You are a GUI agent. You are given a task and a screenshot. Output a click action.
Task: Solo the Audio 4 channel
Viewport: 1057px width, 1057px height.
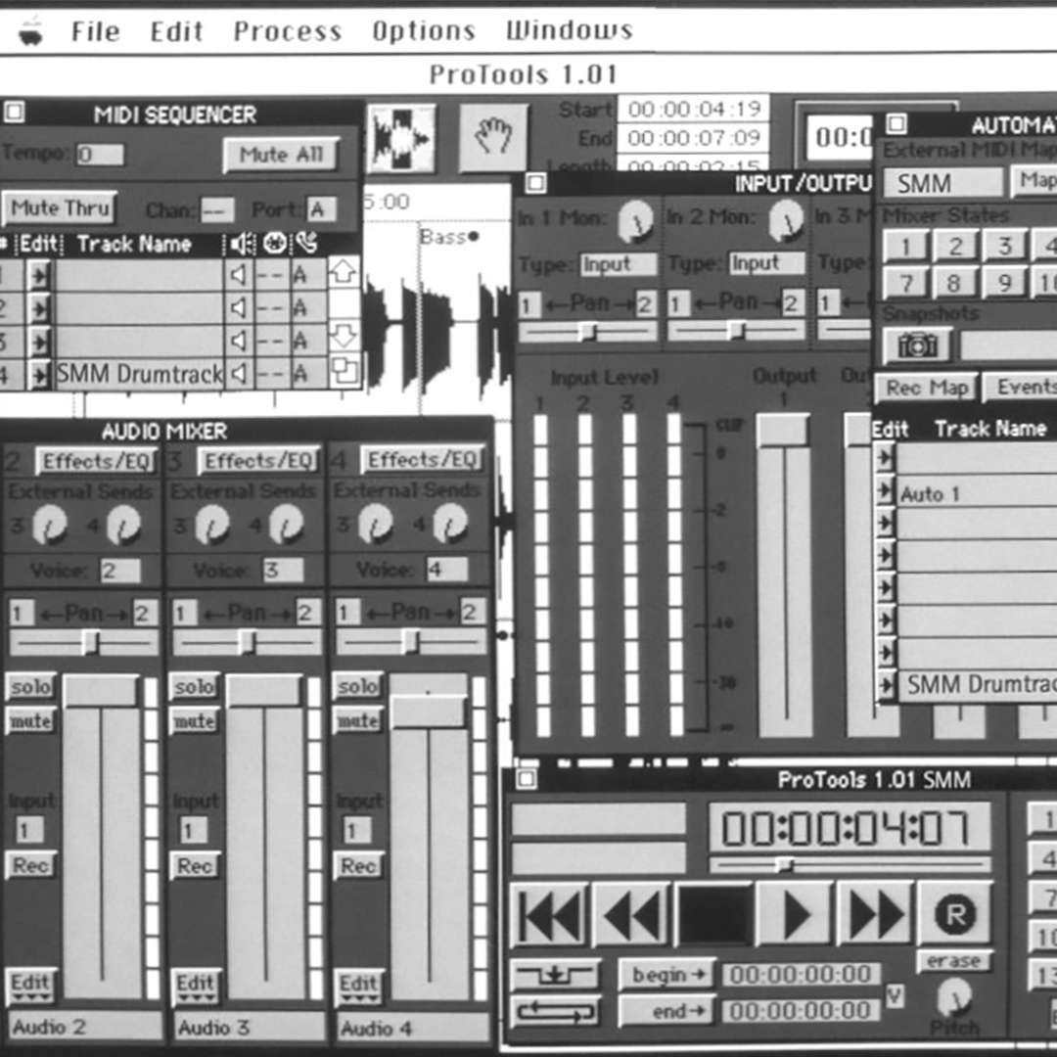click(357, 685)
